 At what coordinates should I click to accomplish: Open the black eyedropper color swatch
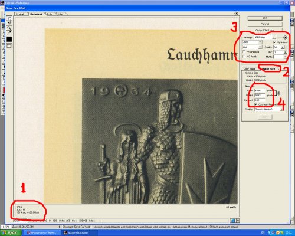9,40
